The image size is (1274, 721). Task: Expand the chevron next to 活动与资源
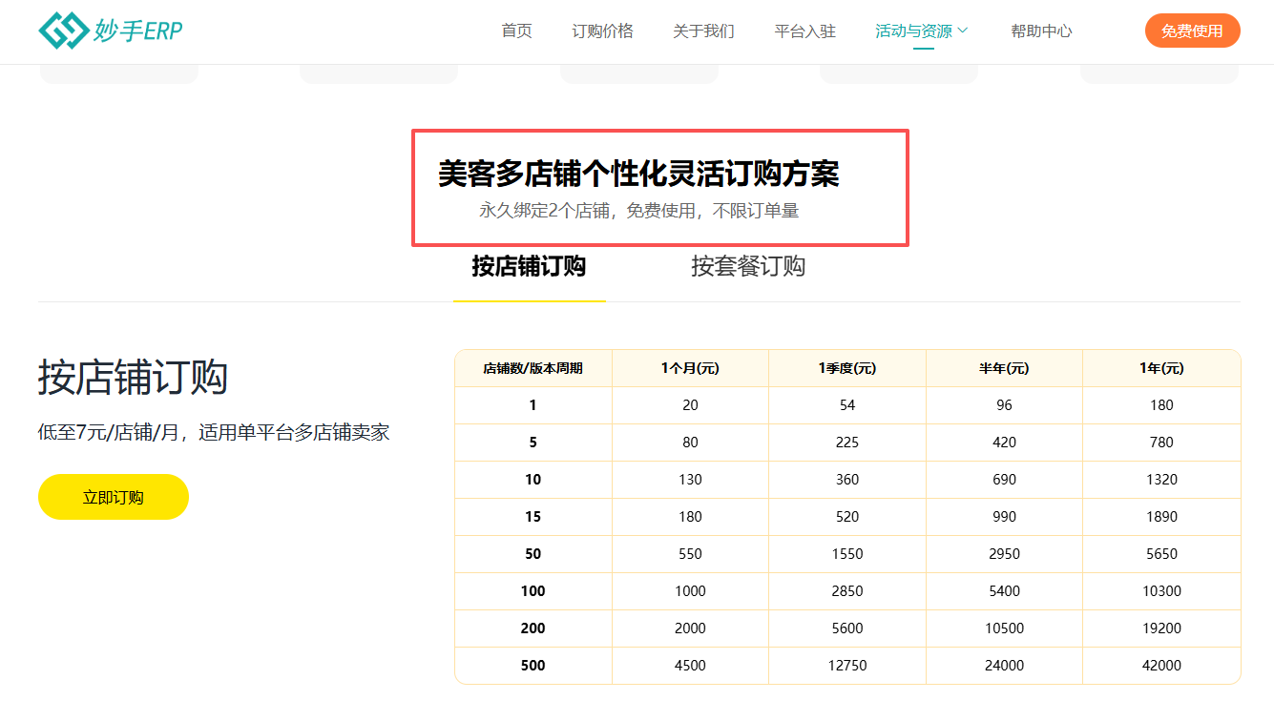(x=962, y=30)
